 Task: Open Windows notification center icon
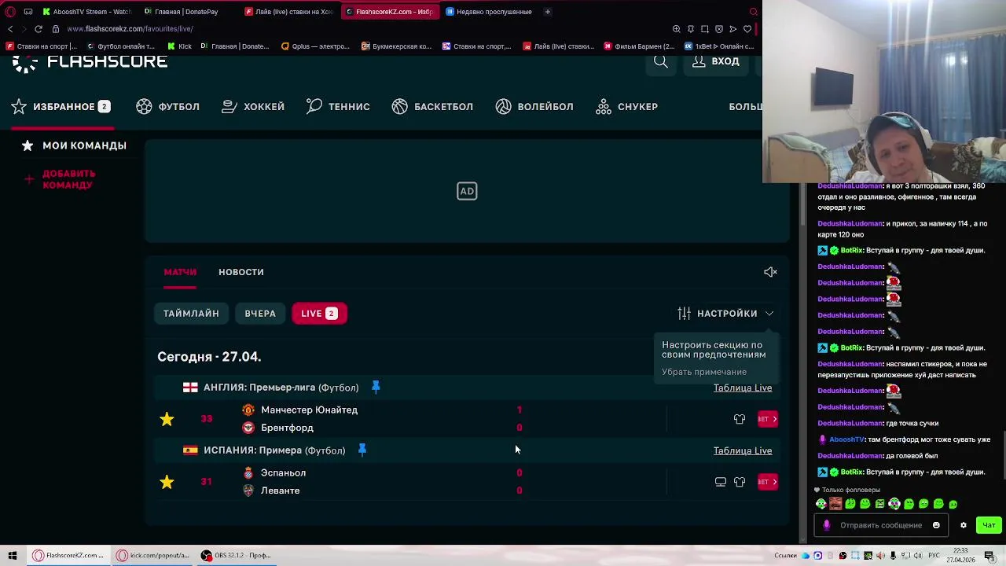click(989, 555)
